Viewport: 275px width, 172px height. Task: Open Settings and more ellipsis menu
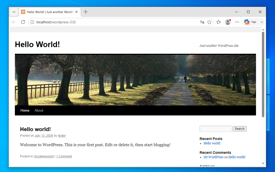click(237, 22)
